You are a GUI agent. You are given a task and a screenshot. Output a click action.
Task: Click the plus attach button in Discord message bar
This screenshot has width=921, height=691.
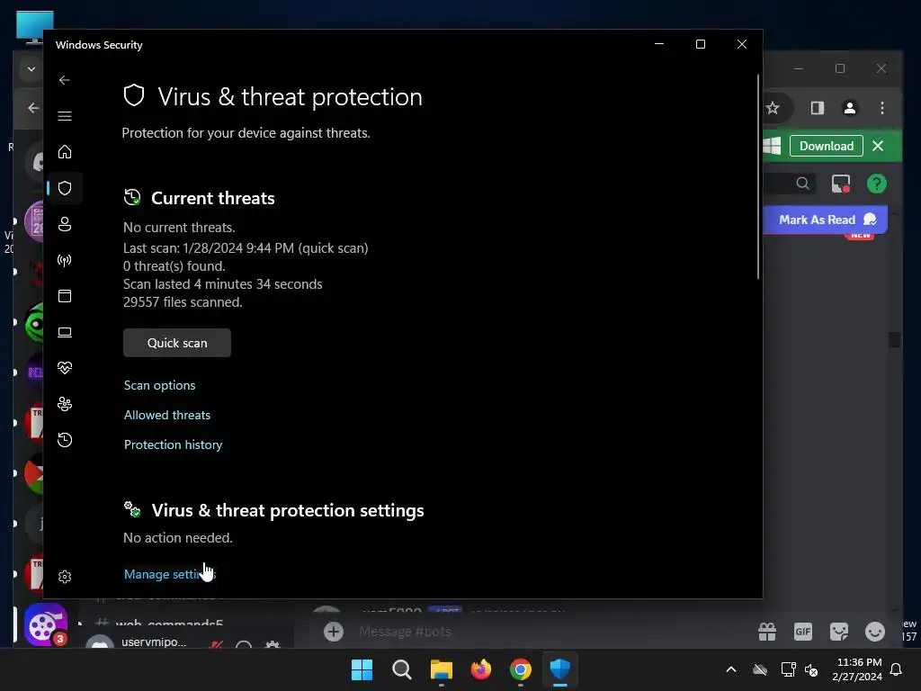click(334, 632)
